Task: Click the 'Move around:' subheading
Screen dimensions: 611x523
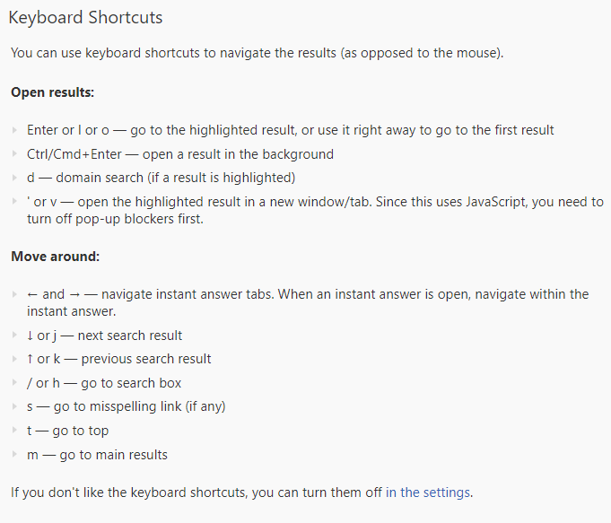Action: pos(56,257)
